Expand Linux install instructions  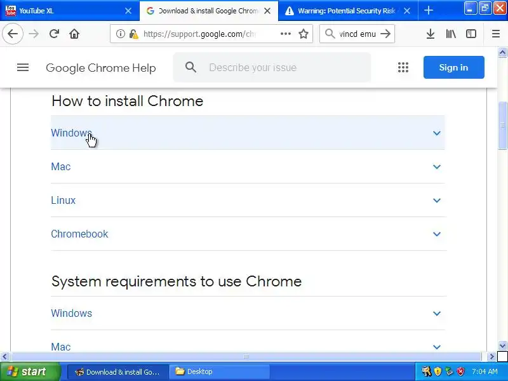pos(248,200)
